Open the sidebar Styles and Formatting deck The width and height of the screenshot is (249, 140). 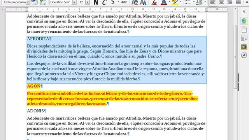(x=244, y=38)
